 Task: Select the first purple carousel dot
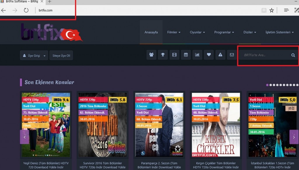[x=267, y=85]
